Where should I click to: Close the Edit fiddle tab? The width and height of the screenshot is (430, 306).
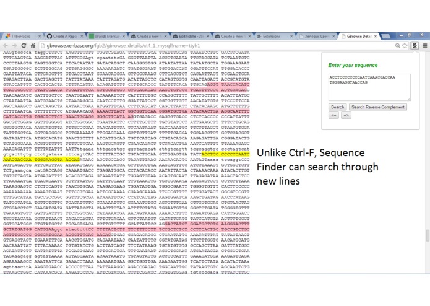[208, 36]
